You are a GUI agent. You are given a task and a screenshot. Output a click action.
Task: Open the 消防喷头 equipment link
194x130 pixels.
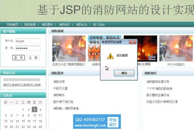click(59, 95)
